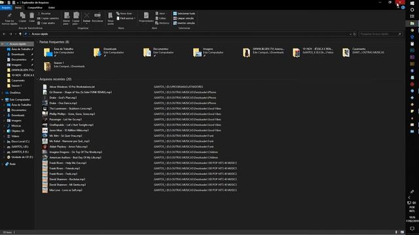The width and height of the screenshot is (419, 235).
Task: Click the Cortana circle icon on taskbar
Action: [x=412, y=10]
